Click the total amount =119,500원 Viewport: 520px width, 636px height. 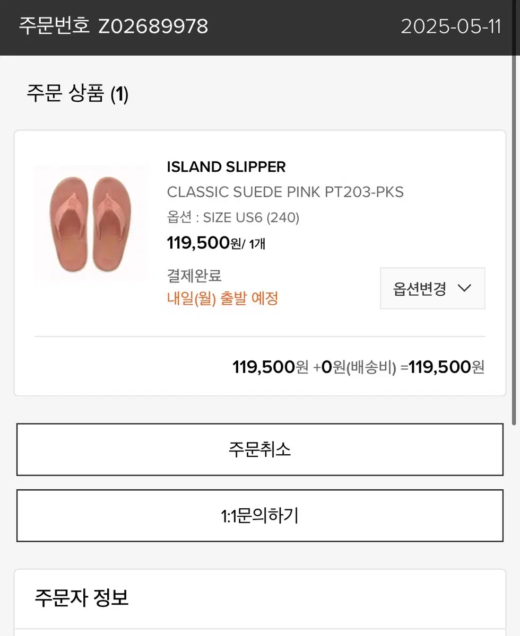[x=443, y=367]
